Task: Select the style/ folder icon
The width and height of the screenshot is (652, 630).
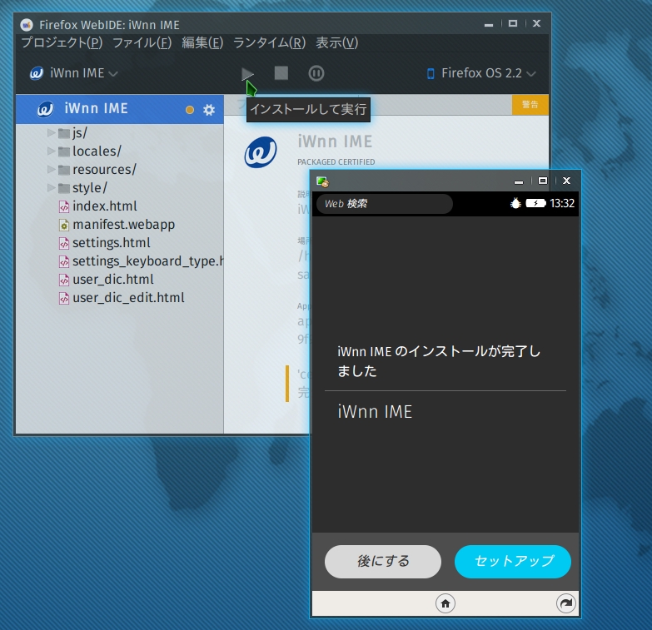Action: 63,188
